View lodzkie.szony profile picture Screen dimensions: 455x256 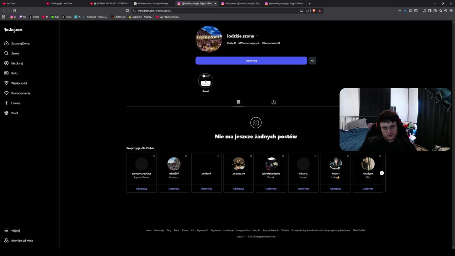click(x=209, y=39)
